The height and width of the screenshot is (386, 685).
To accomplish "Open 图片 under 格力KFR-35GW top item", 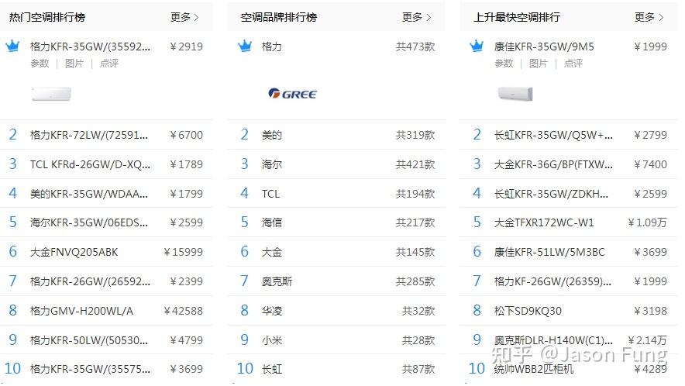I will click(74, 64).
